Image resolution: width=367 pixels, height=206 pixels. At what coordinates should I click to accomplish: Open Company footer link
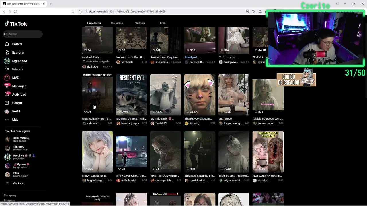10,195
